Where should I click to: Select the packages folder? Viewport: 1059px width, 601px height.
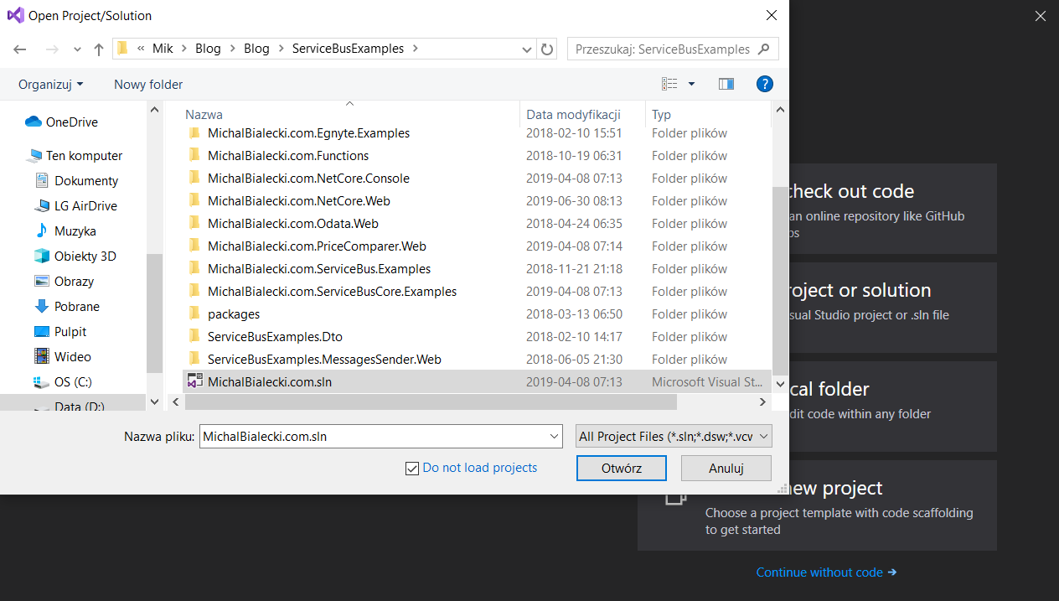234,313
